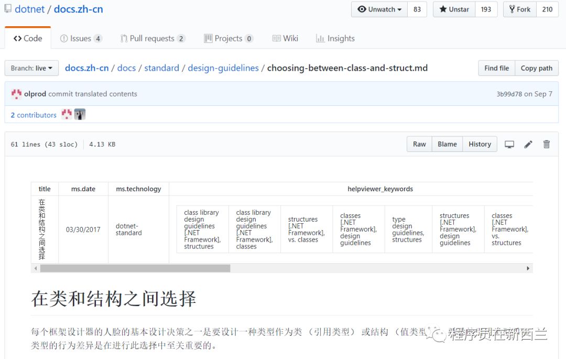Go to the standard breadcrumb folder

point(162,68)
